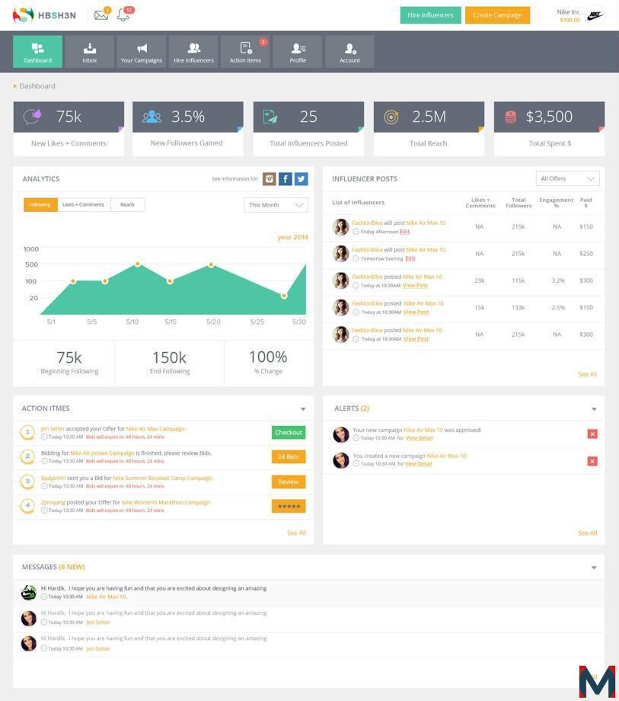Viewport: 619px width, 701px height.
Task: Show analytics for Twitter
Action: tap(301, 179)
